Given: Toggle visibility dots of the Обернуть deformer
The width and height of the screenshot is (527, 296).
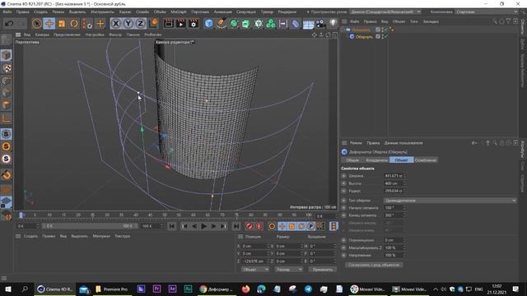Looking at the screenshot, I should click(x=382, y=36).
